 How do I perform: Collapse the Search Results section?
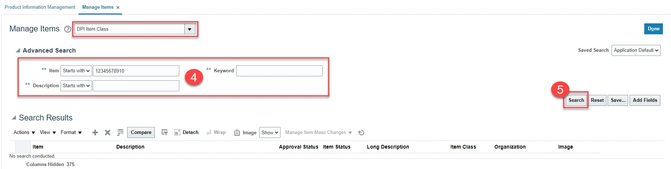pyautogui.click(x=14, y=118)
